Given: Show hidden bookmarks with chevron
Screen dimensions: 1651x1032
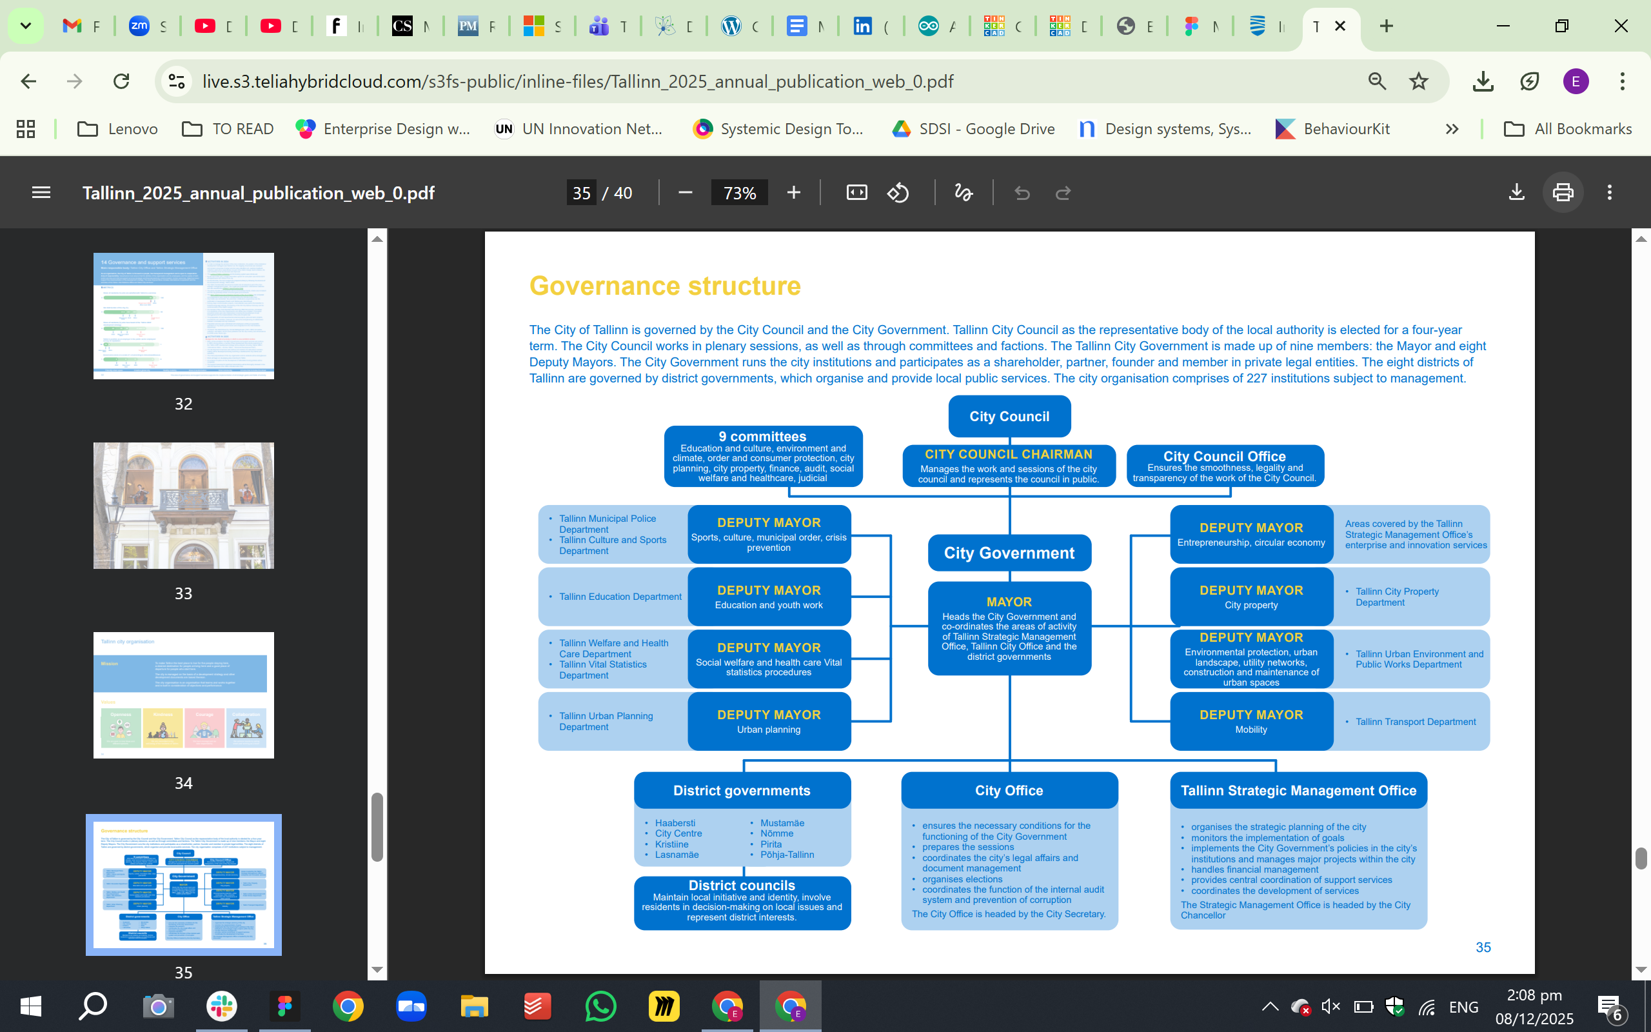Looking at the screenshot, I should pos(1452,129).
